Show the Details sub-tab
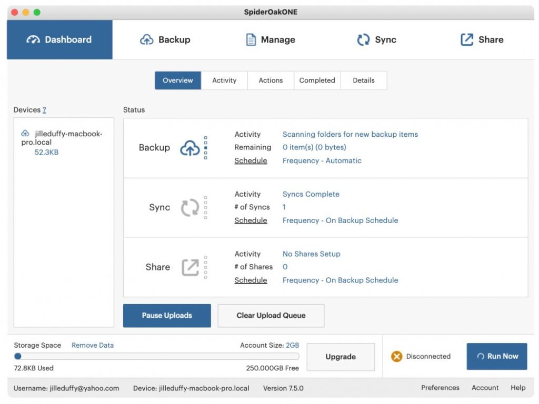Viewport: 539px width, 404px height. pos(364,80)
